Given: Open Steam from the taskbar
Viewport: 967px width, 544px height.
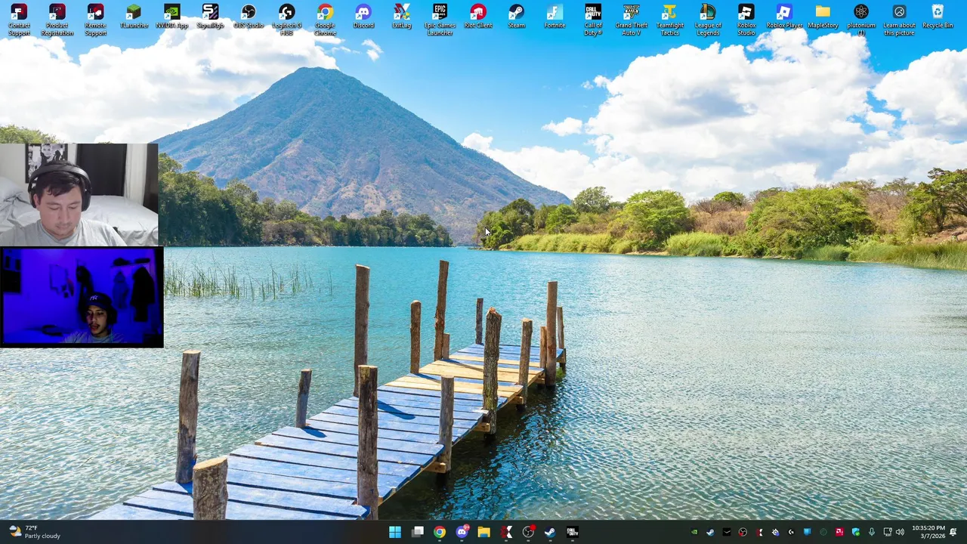Looking at the screenshot, I should pos(550,533).
